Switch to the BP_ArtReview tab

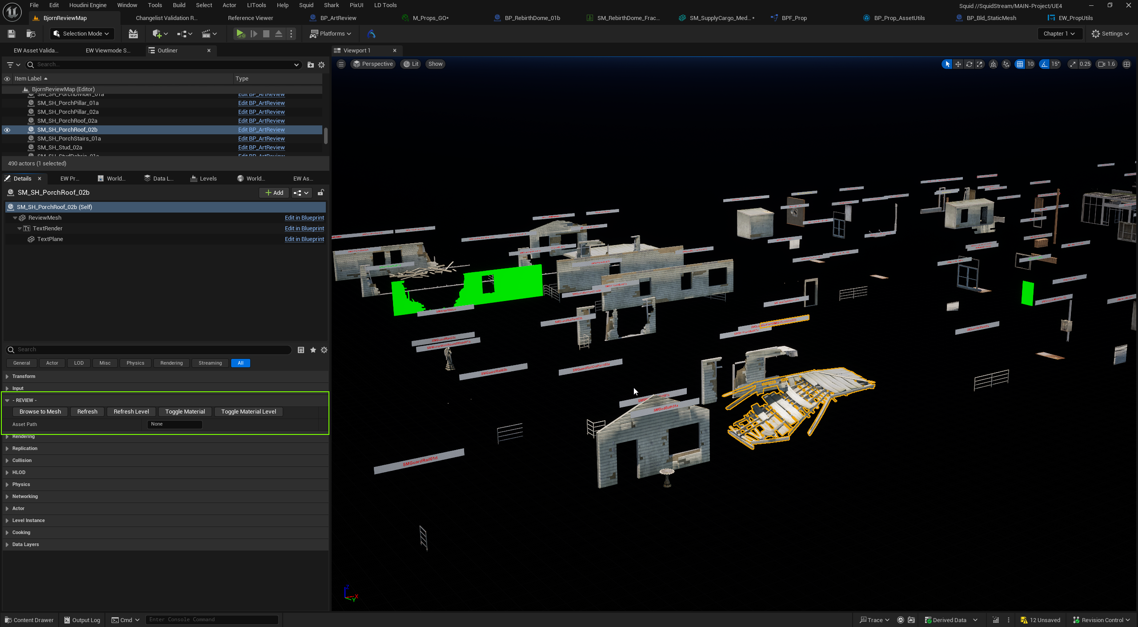338,18
